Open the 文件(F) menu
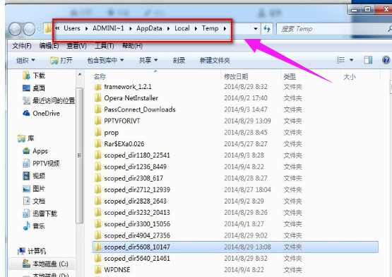The height and width of the screenshot is (277, 392). [x=22, y=46]
